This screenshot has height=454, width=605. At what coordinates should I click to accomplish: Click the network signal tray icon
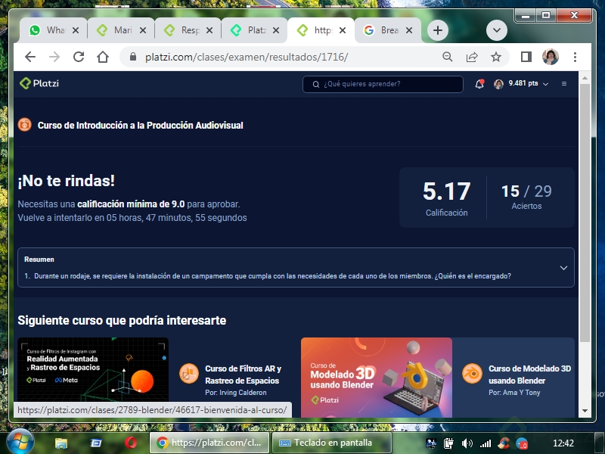point(486,443)
